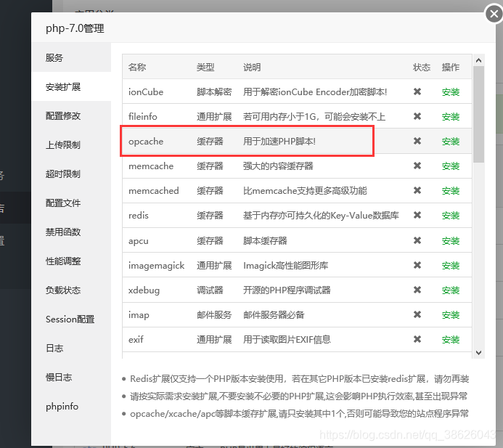Install the imagemagick extension

pyautogui.click(x=451, y=266)
